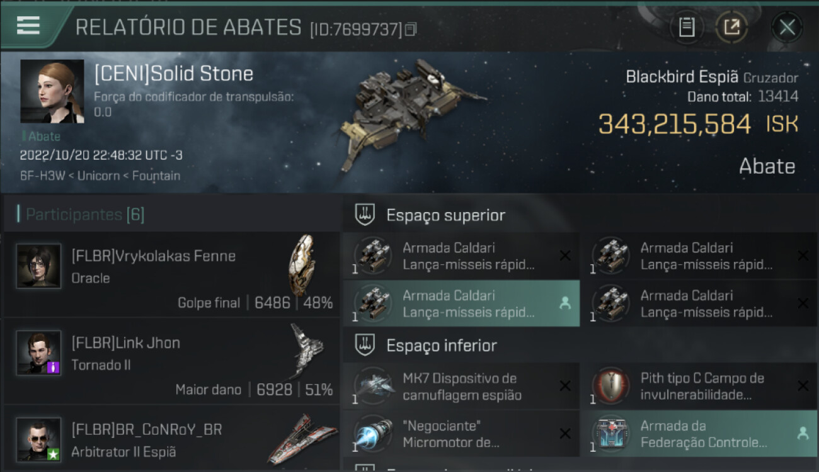Select the Pith tipo C invulnerability field
This screenshot has height=472, width=819.
pyautogui.click(x=699, y=386)
